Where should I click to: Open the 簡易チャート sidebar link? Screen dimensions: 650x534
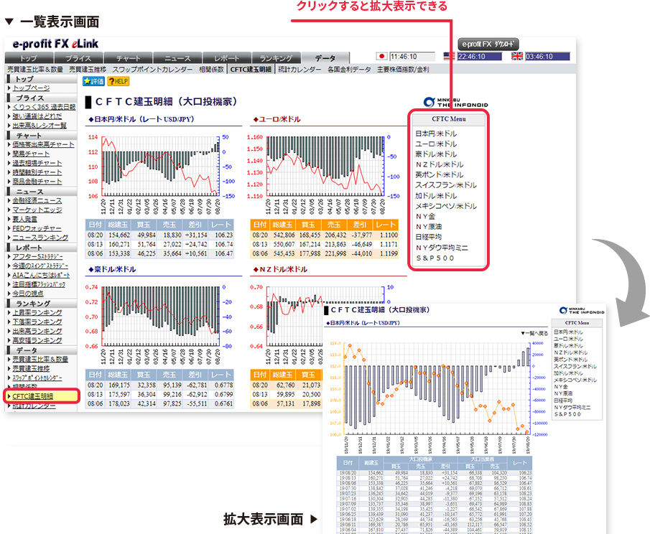pos(31,154)
